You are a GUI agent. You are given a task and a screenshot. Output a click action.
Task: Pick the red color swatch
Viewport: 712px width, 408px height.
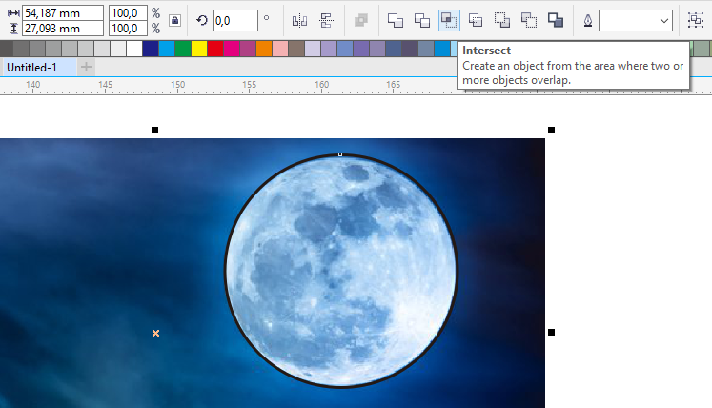coord(215,49)
